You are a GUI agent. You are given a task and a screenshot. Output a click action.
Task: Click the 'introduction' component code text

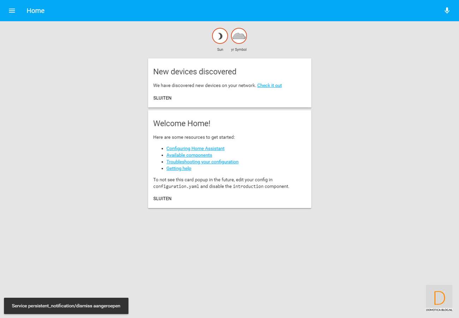(x=248, y=186)
